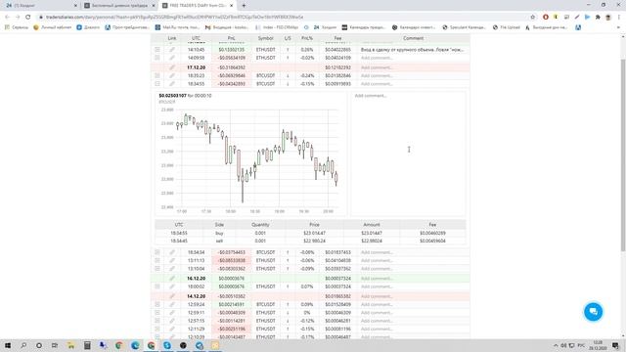Click pencil edit icon in 13:10:04 row

172,269
